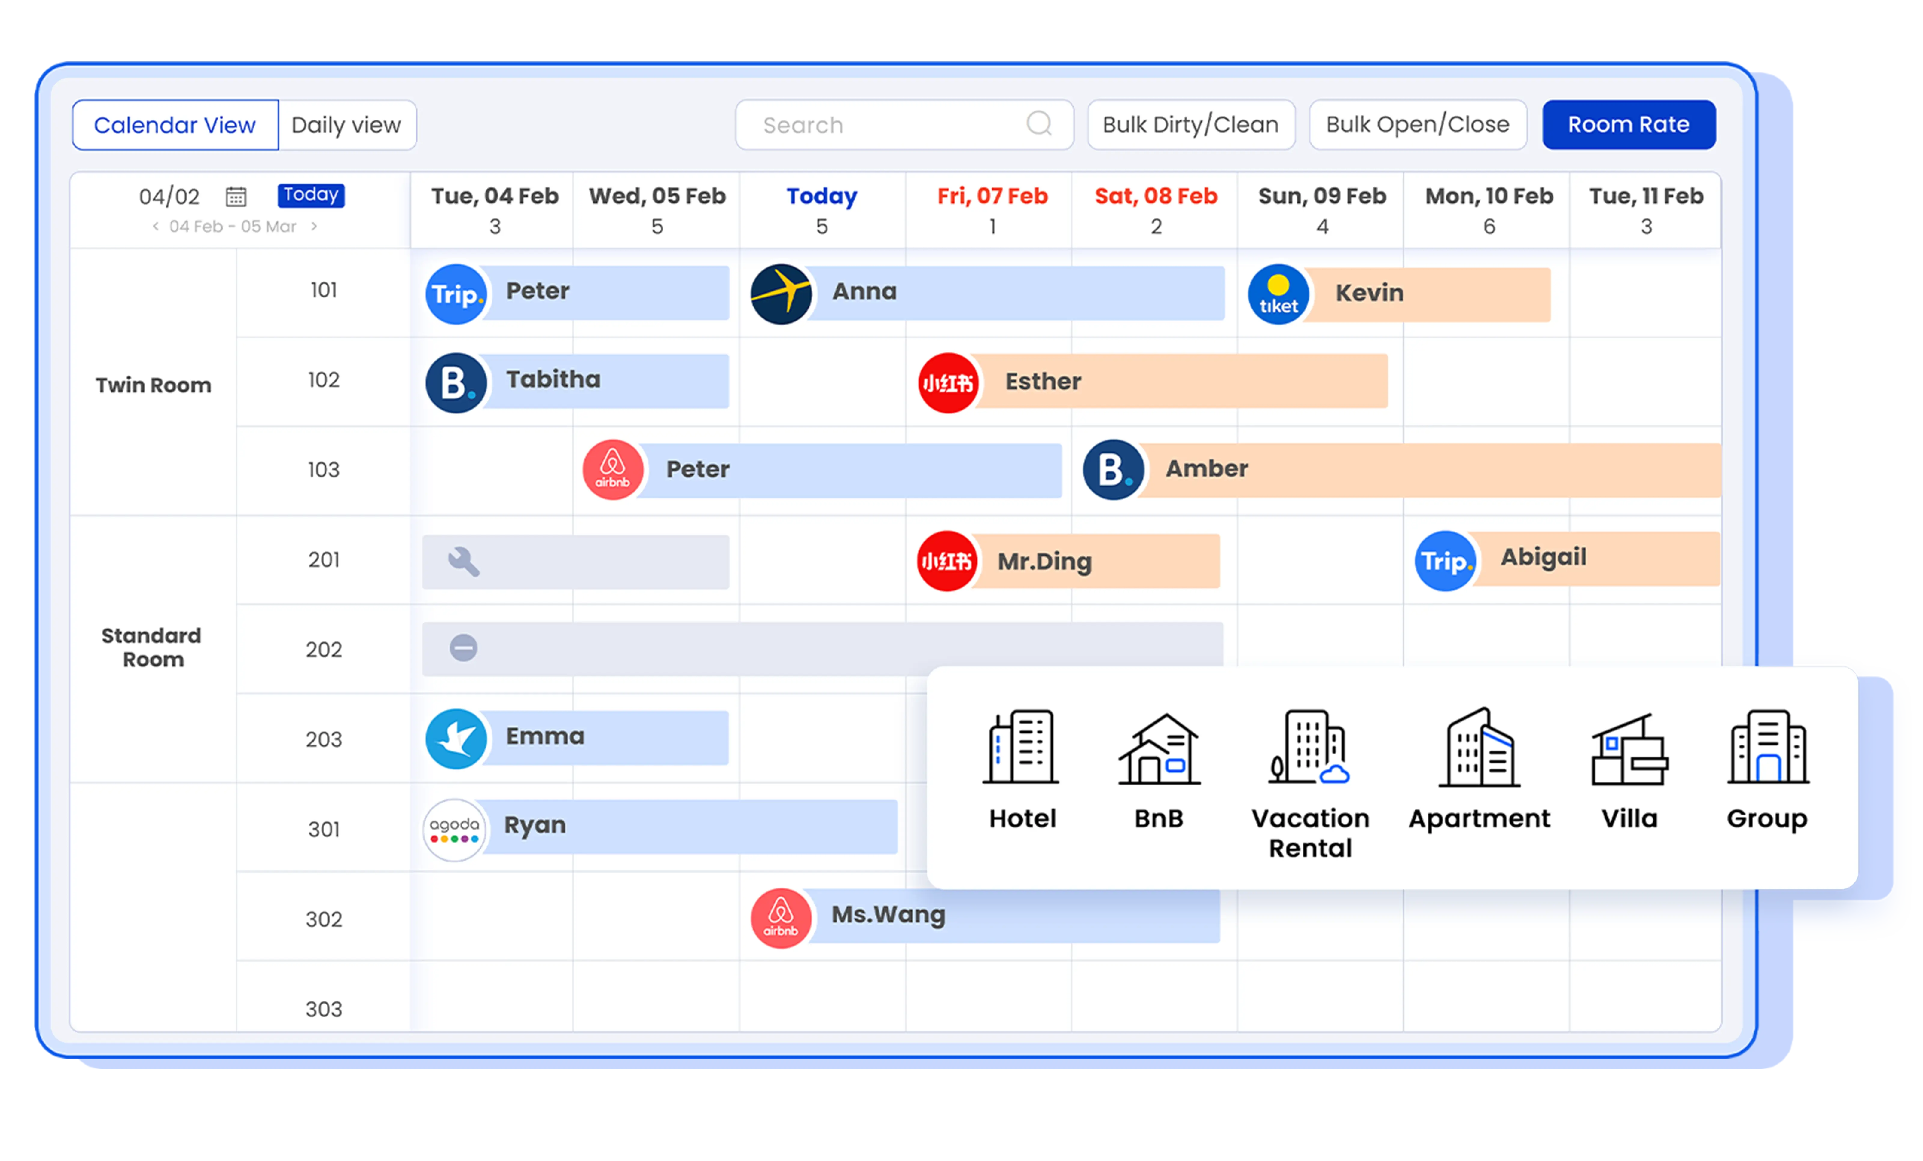This screenshot has width=1923, height=1161.
Task: Click the Agoda logo on Ryan's booking
Action: pyautogui.click(x=455, y=830)
